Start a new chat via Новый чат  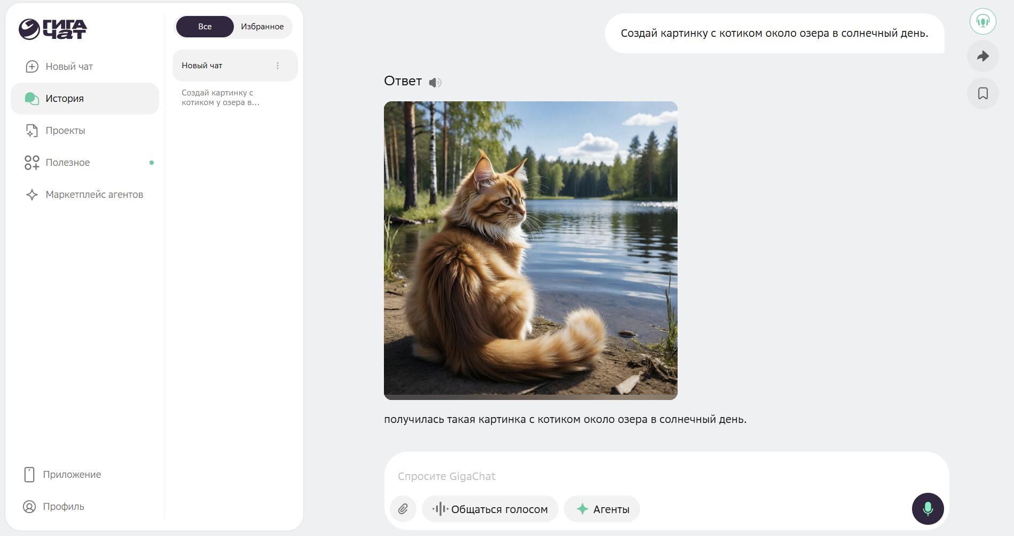[68, 67]
